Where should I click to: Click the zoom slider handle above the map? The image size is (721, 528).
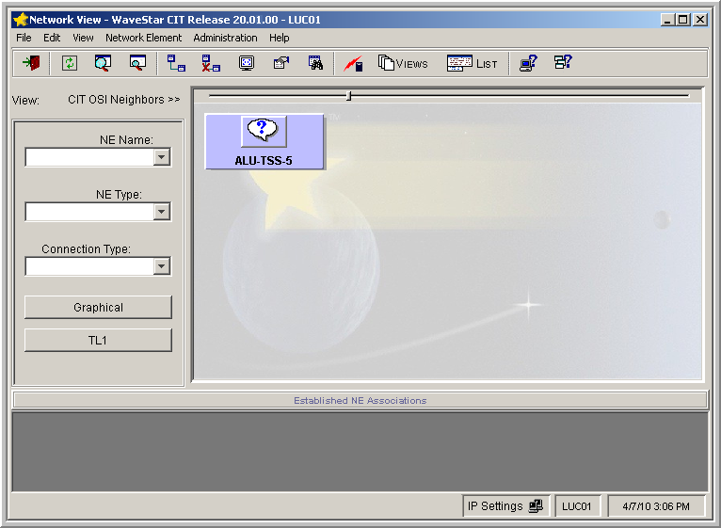click(349, 95)
